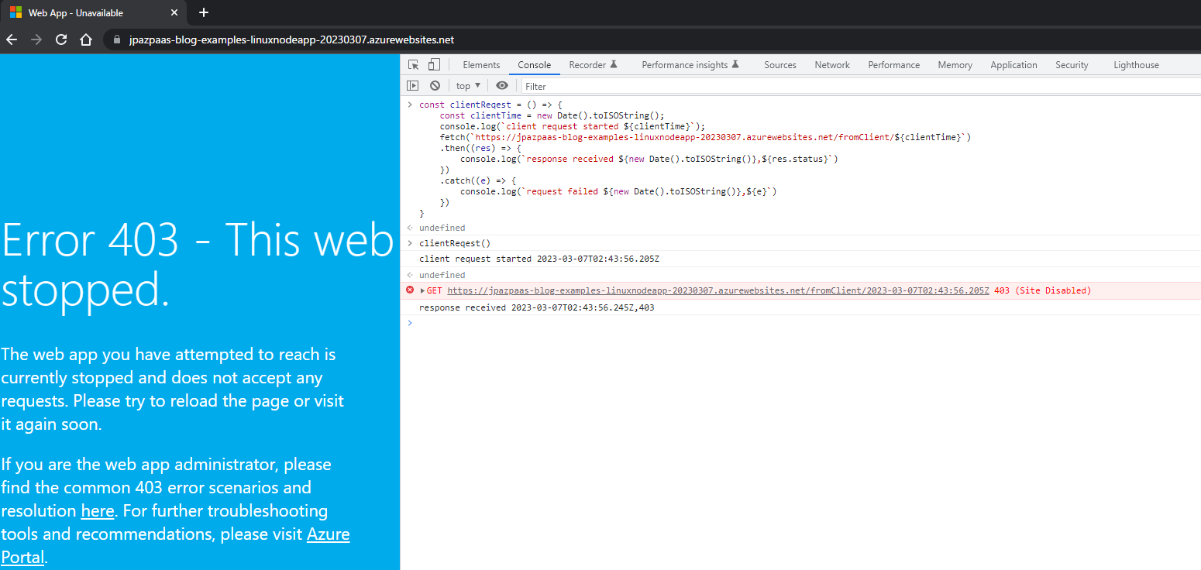Follow the Azure Portal link

(328, 534)
